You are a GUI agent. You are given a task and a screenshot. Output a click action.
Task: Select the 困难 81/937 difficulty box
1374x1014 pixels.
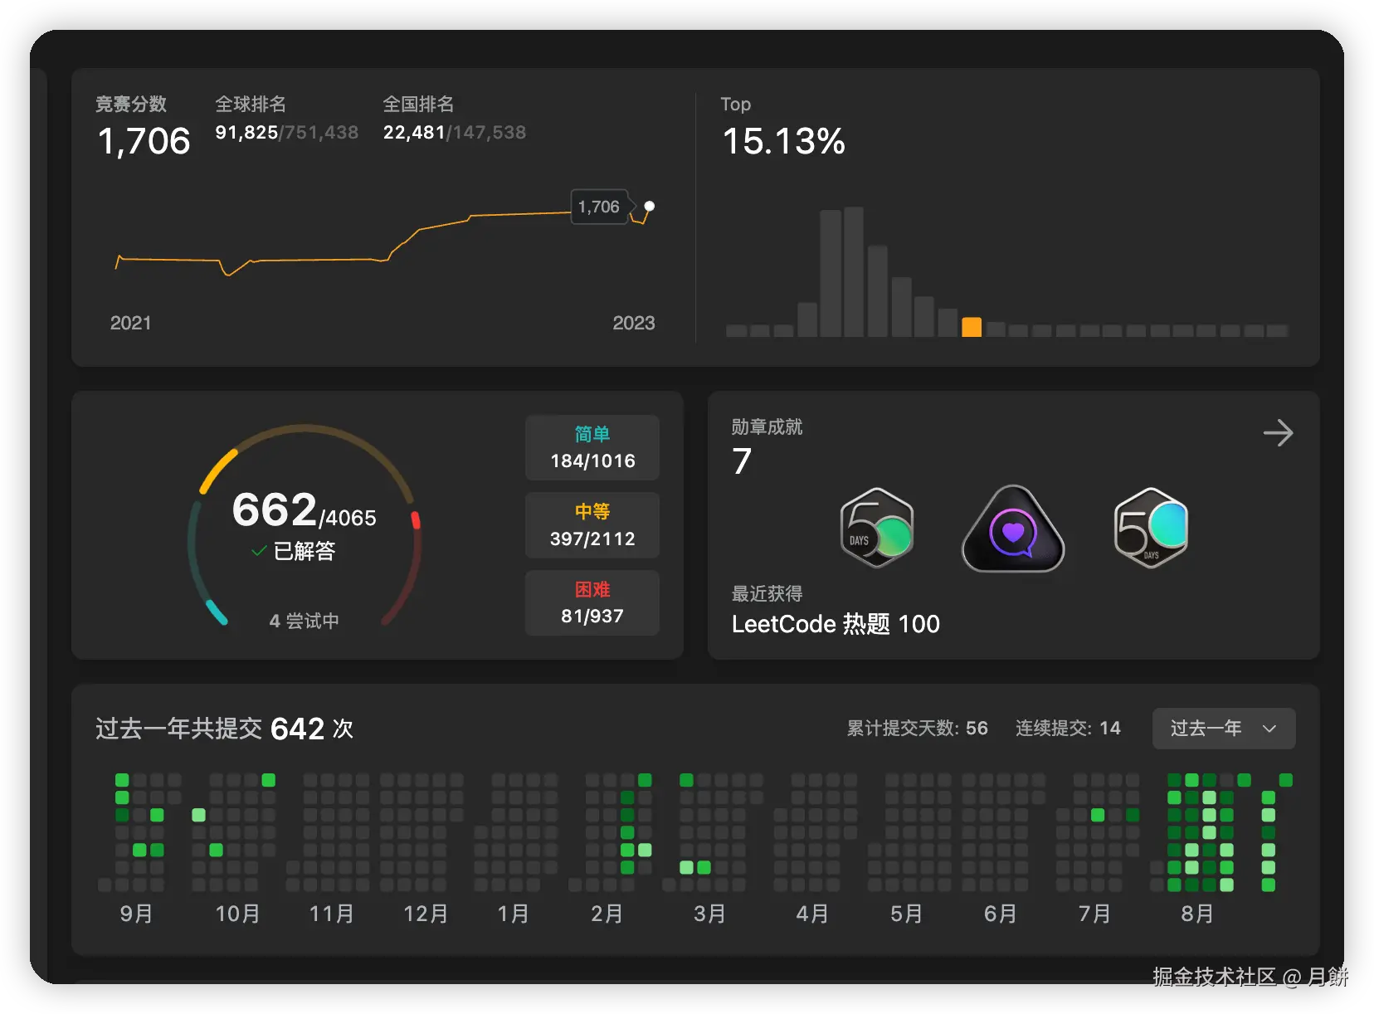tap(592, 603)
